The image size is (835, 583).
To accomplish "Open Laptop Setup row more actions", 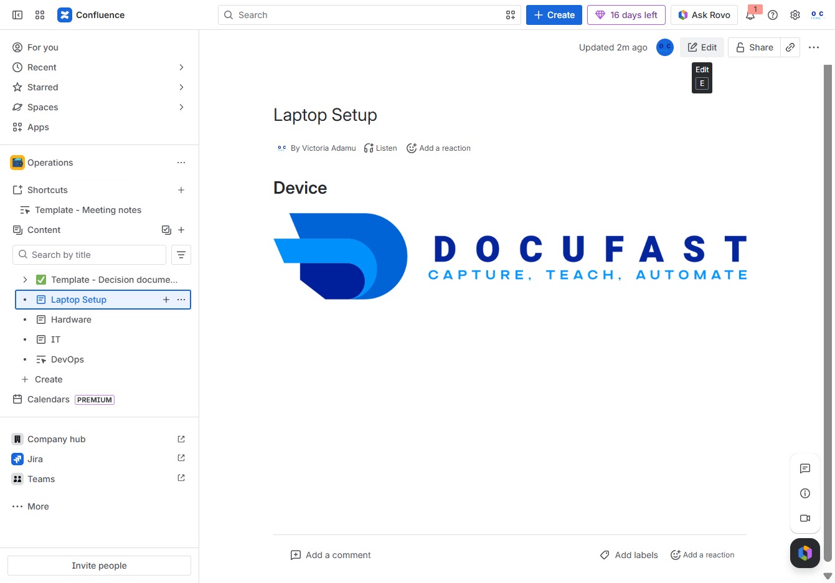I will click(181, 300).
